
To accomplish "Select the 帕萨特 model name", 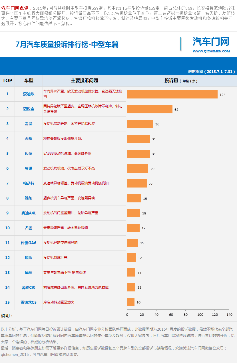I will coord(29,183).
